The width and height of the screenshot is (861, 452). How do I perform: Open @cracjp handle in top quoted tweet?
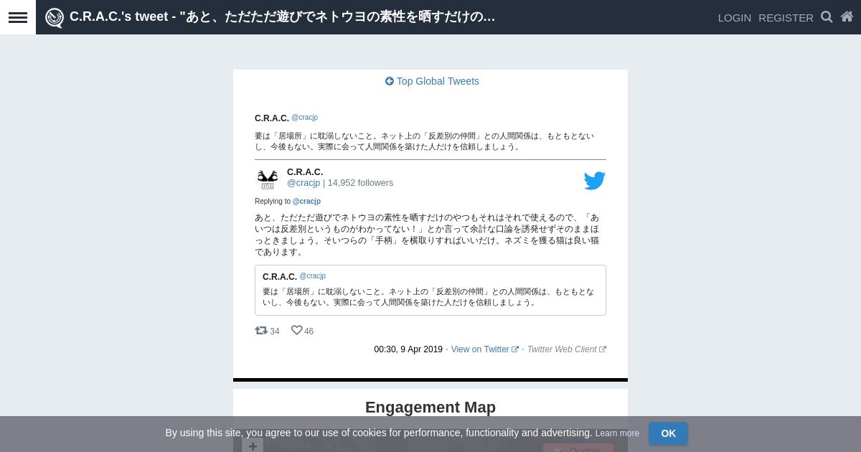[x=304, y=118]
